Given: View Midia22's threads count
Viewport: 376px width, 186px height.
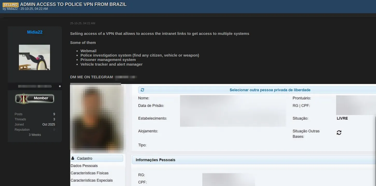Looking at the screenshot, I should [54, 119].
